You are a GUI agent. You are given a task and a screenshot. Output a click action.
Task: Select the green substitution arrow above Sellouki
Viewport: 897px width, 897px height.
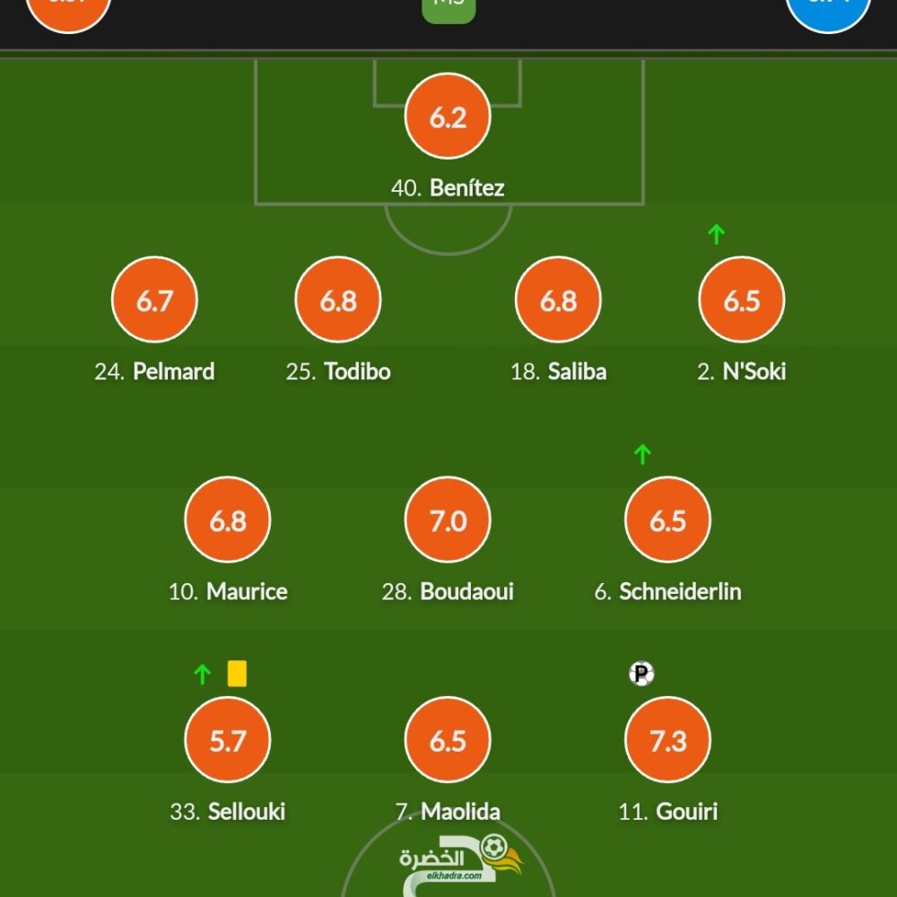[x=202, y=675]
